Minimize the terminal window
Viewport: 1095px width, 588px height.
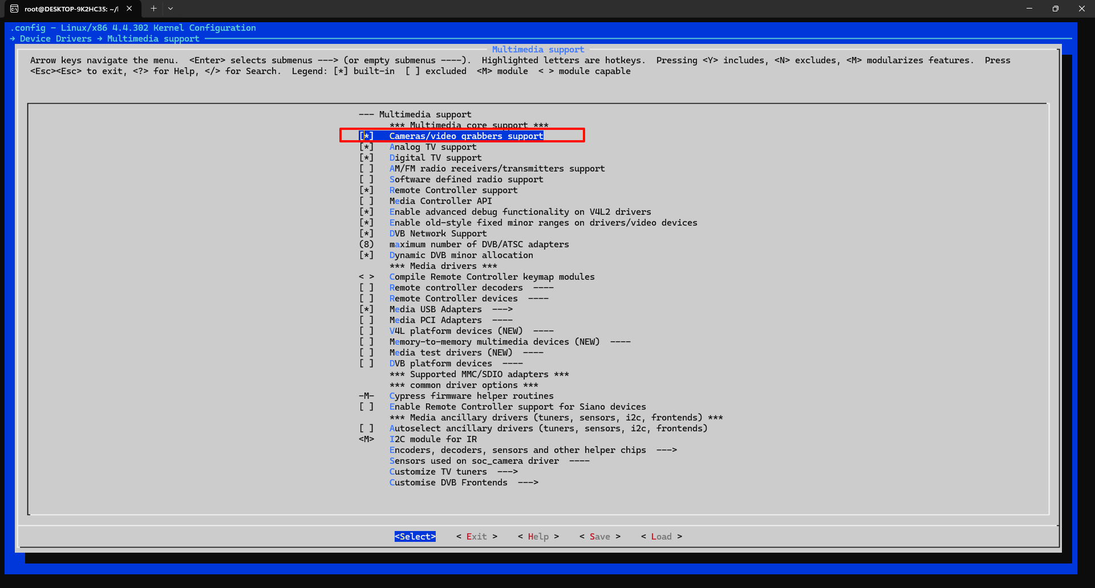point(1029,9)
